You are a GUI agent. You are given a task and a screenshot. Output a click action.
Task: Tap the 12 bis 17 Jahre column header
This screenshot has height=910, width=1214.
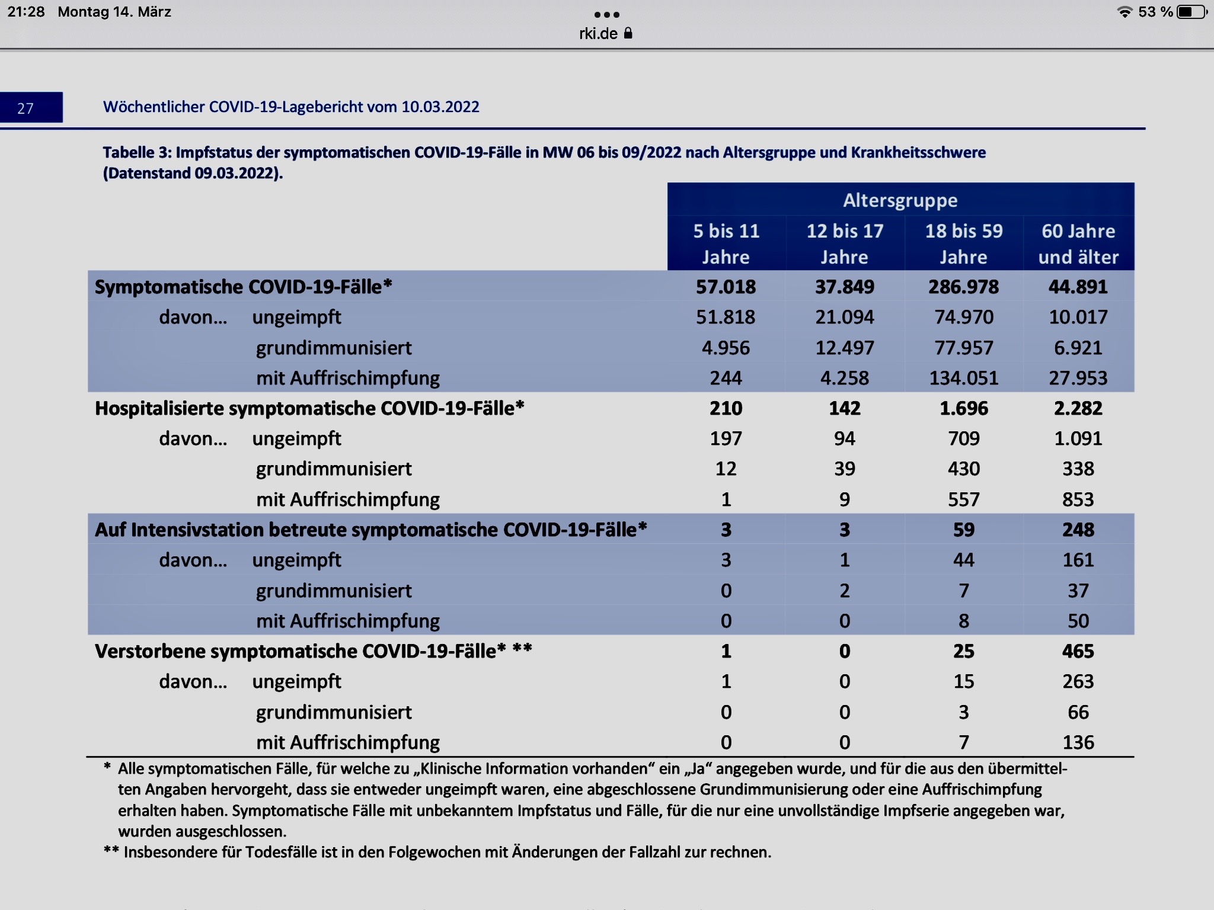click(845, 243)
